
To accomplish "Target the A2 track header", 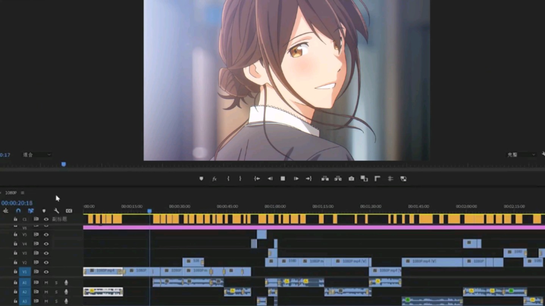I will [25, 292].
